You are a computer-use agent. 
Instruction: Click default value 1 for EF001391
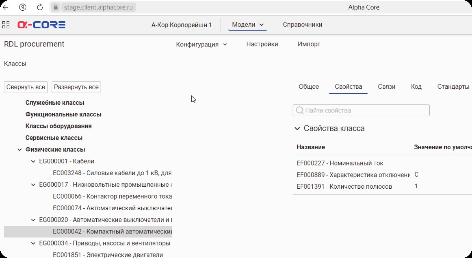pos(416,186)
